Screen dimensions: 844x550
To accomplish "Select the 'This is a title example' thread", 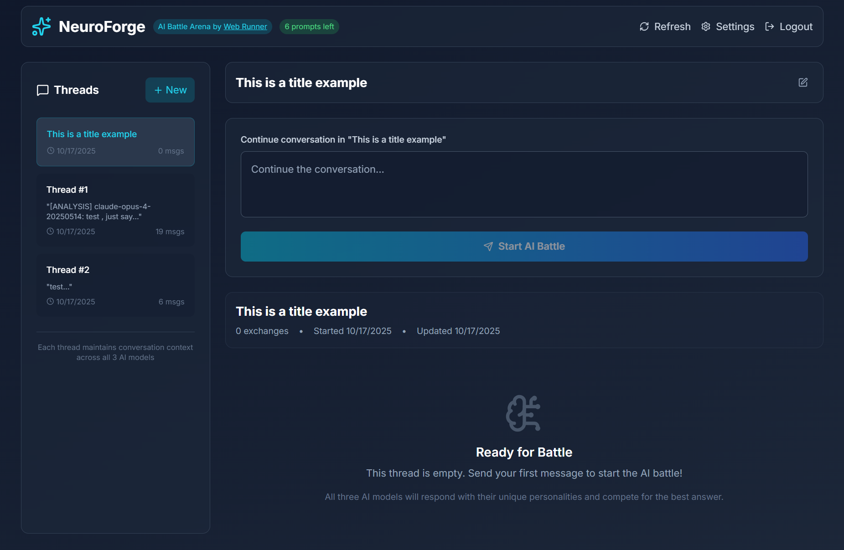I will (x=115, y=142).
